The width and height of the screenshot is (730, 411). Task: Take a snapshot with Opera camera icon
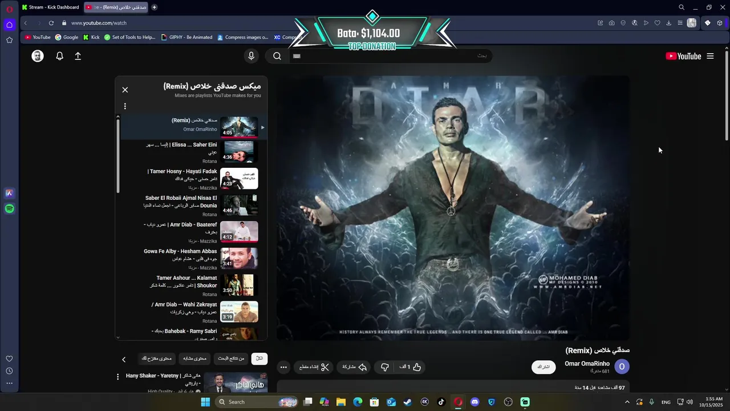coord(611,23)
